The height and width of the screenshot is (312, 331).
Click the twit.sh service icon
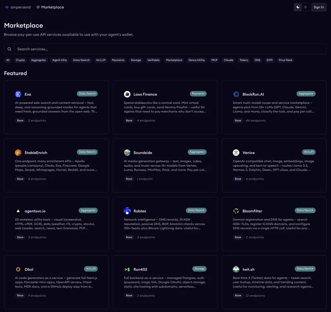click(x=236, y=269)
